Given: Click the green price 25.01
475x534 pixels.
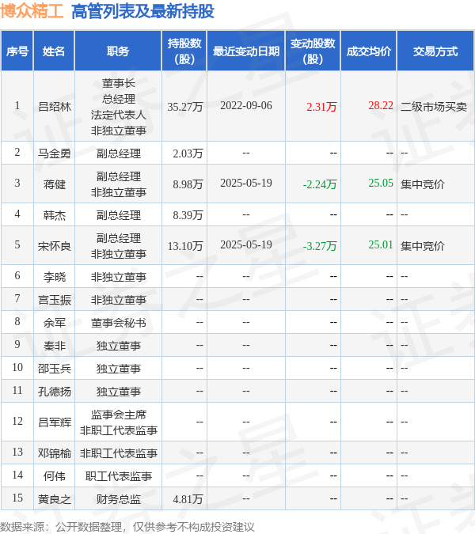Looking at the screenshot, I should tap(381, 245).
